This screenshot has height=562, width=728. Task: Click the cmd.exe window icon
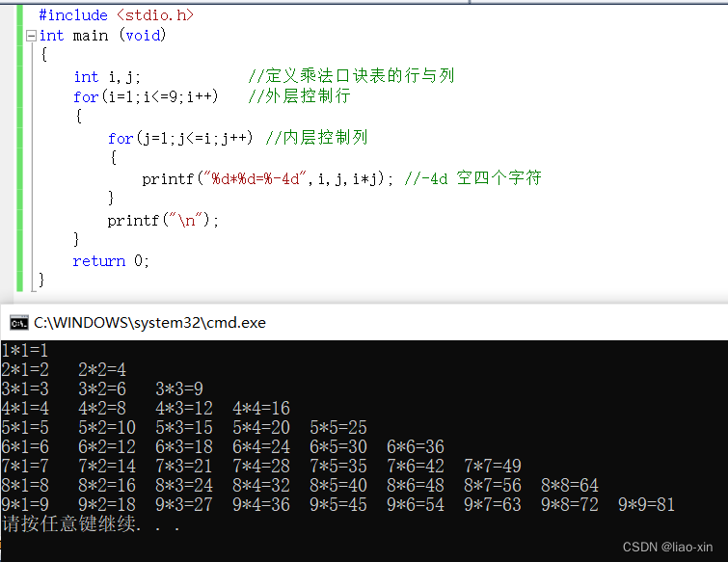pyautogui.click(x=19, y=323)
